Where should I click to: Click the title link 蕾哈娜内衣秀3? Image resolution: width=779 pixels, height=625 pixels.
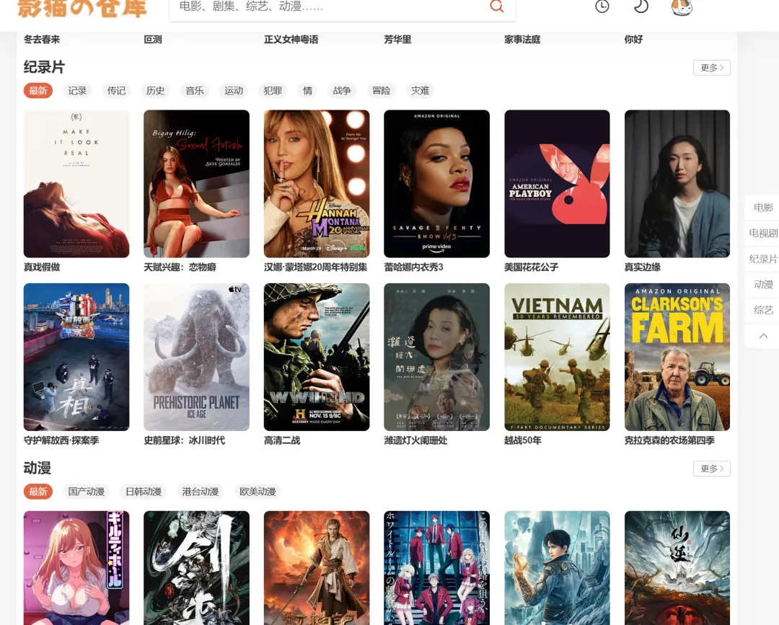point(413,267)
